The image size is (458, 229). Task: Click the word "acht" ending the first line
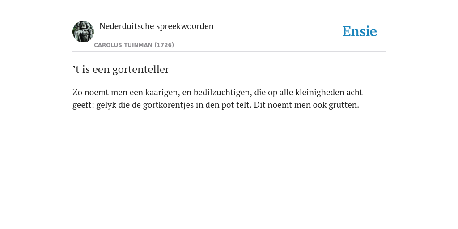[x=354, y=93]
